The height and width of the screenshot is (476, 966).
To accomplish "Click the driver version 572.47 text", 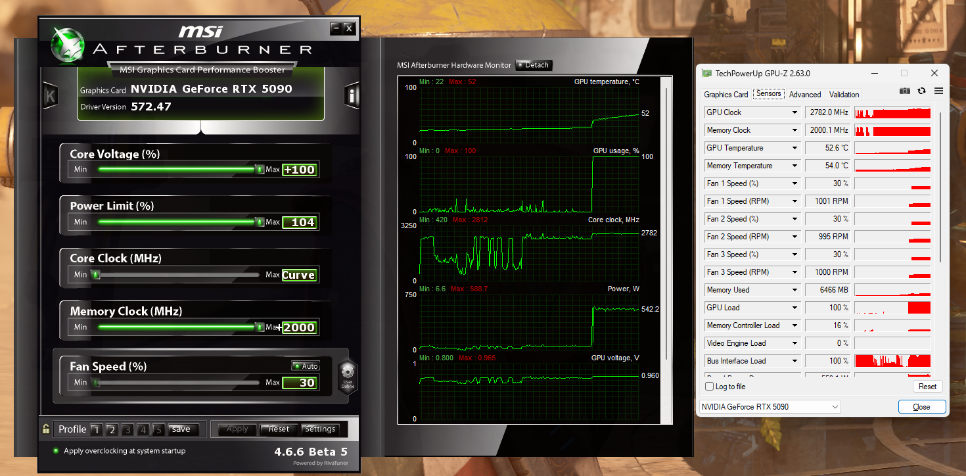I will click(x=151, y=107).
